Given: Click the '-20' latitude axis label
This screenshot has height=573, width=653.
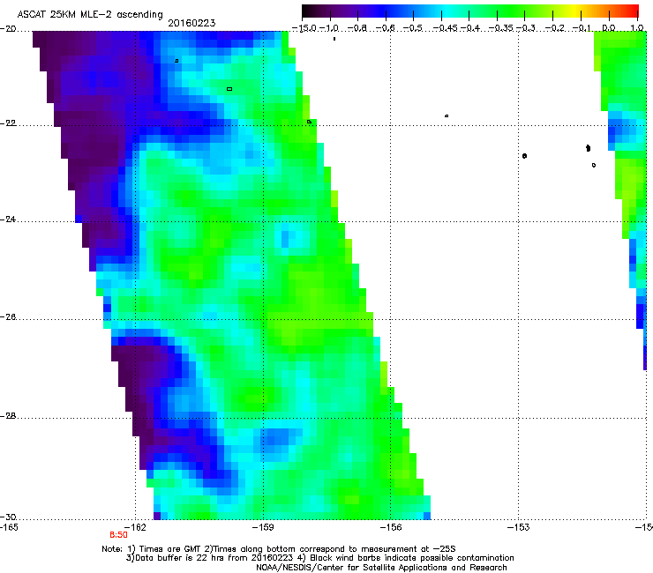Looking at the screenshot, I should [8, 29].
